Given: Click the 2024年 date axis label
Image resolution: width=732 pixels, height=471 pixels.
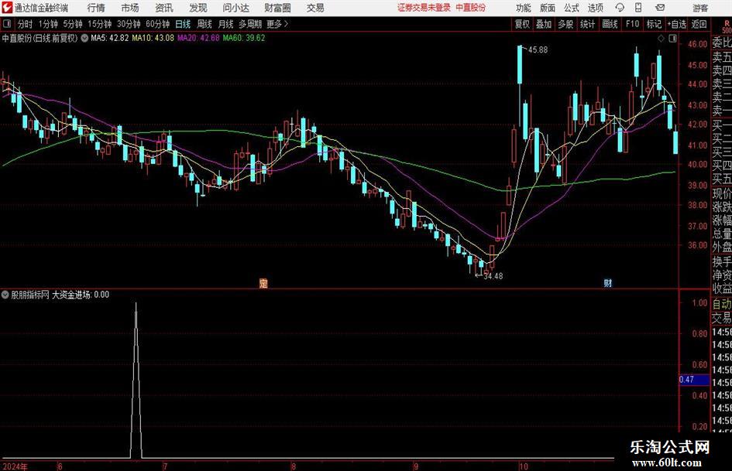Looking at the screenshot, I should 15,466.
